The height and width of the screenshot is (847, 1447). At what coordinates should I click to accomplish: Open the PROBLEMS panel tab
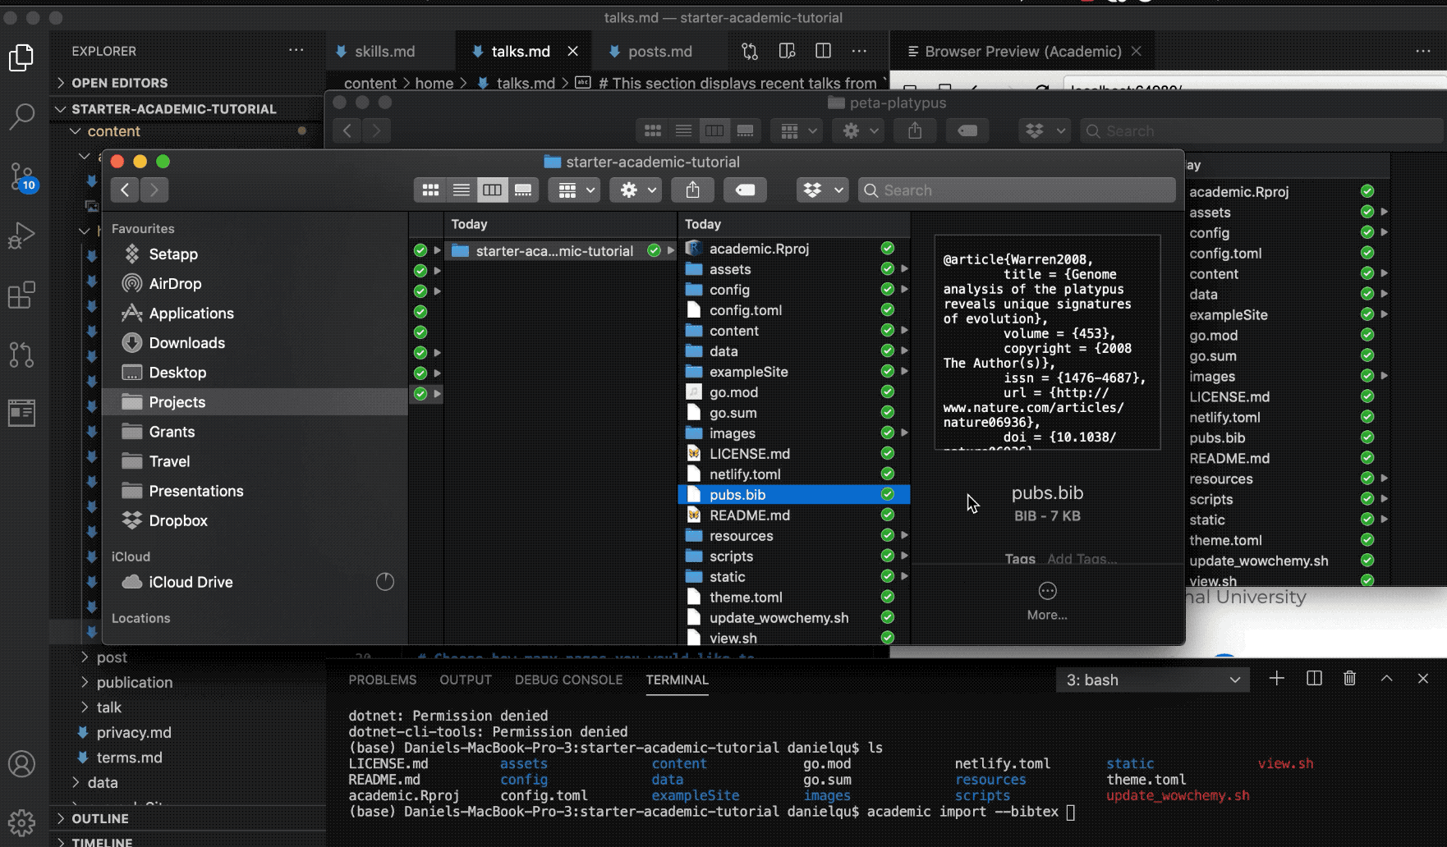coord(382,680)
